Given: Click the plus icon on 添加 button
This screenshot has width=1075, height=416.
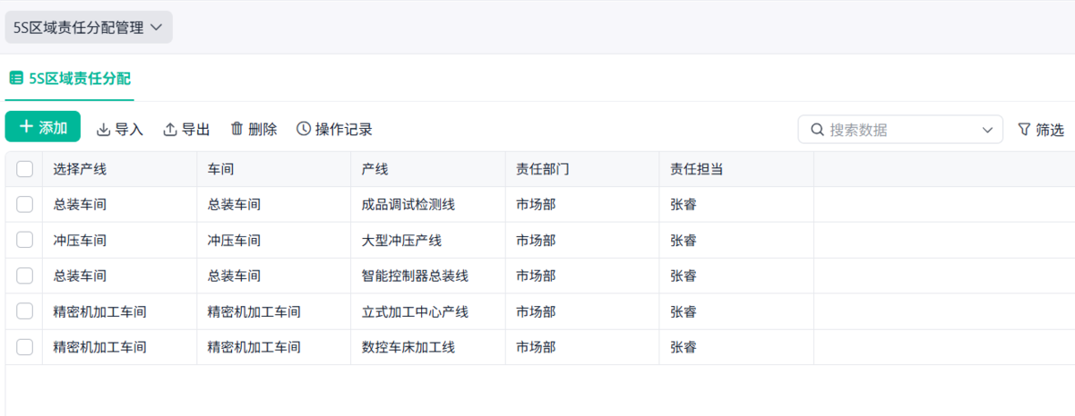Looking at the screenshot, I should [26, 127].
